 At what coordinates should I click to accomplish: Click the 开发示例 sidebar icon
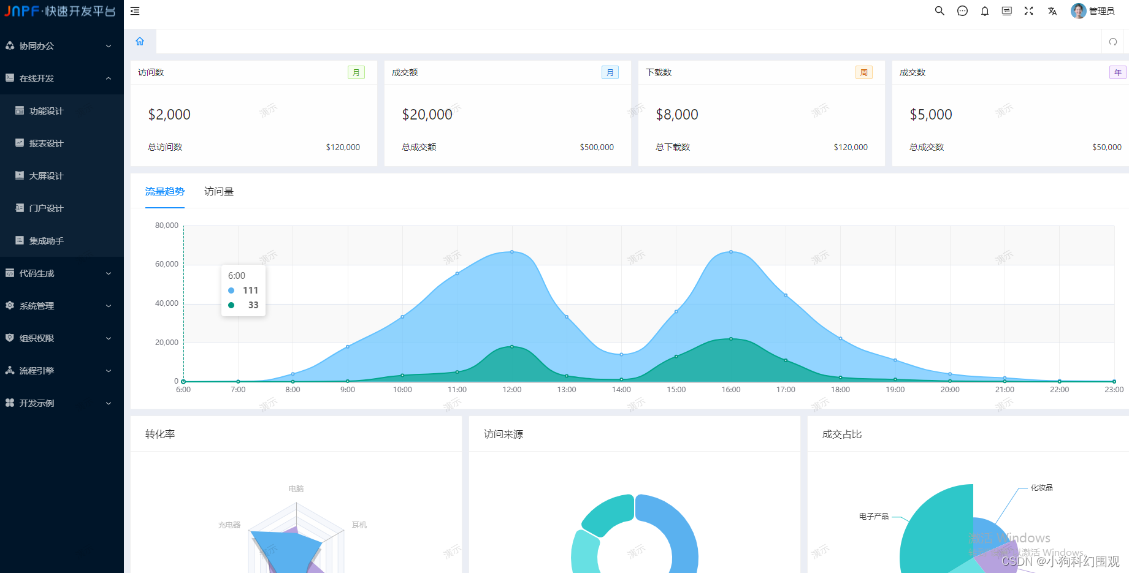tap(10, 403)
